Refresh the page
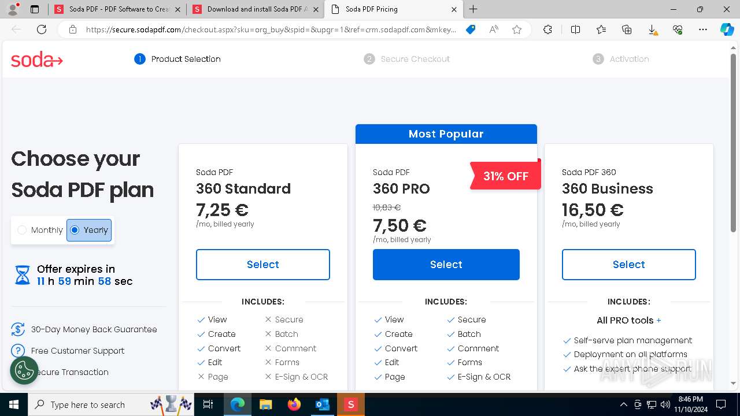 tap(42, 29)
